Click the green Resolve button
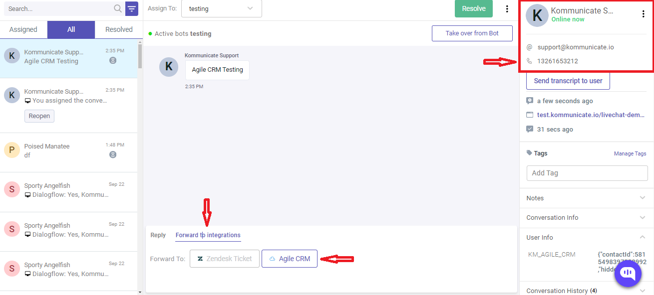654x295 pixels. click(474, 8)
